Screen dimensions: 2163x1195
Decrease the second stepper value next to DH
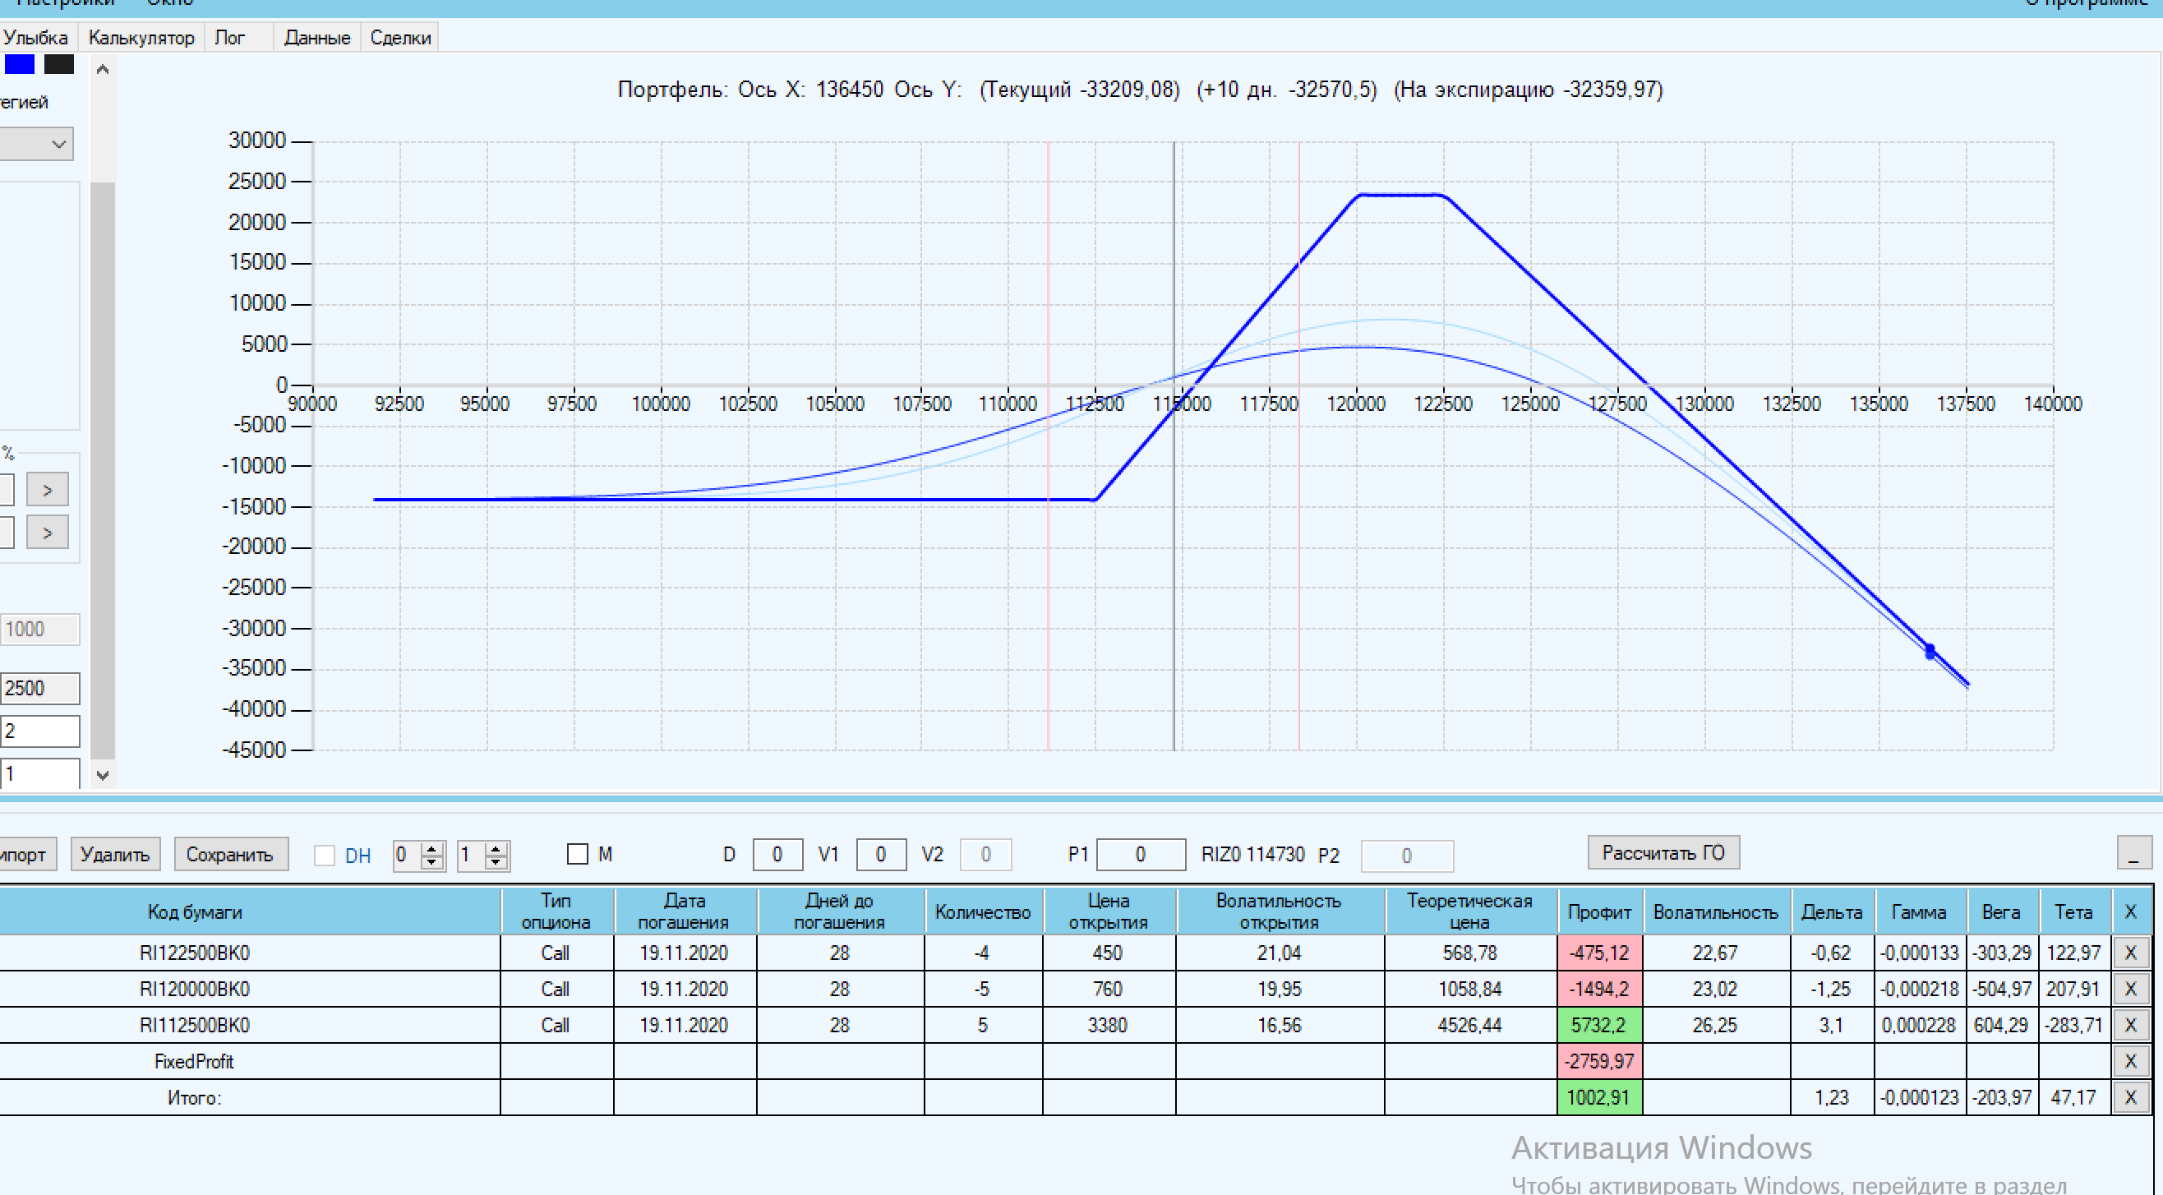(496, 861)
